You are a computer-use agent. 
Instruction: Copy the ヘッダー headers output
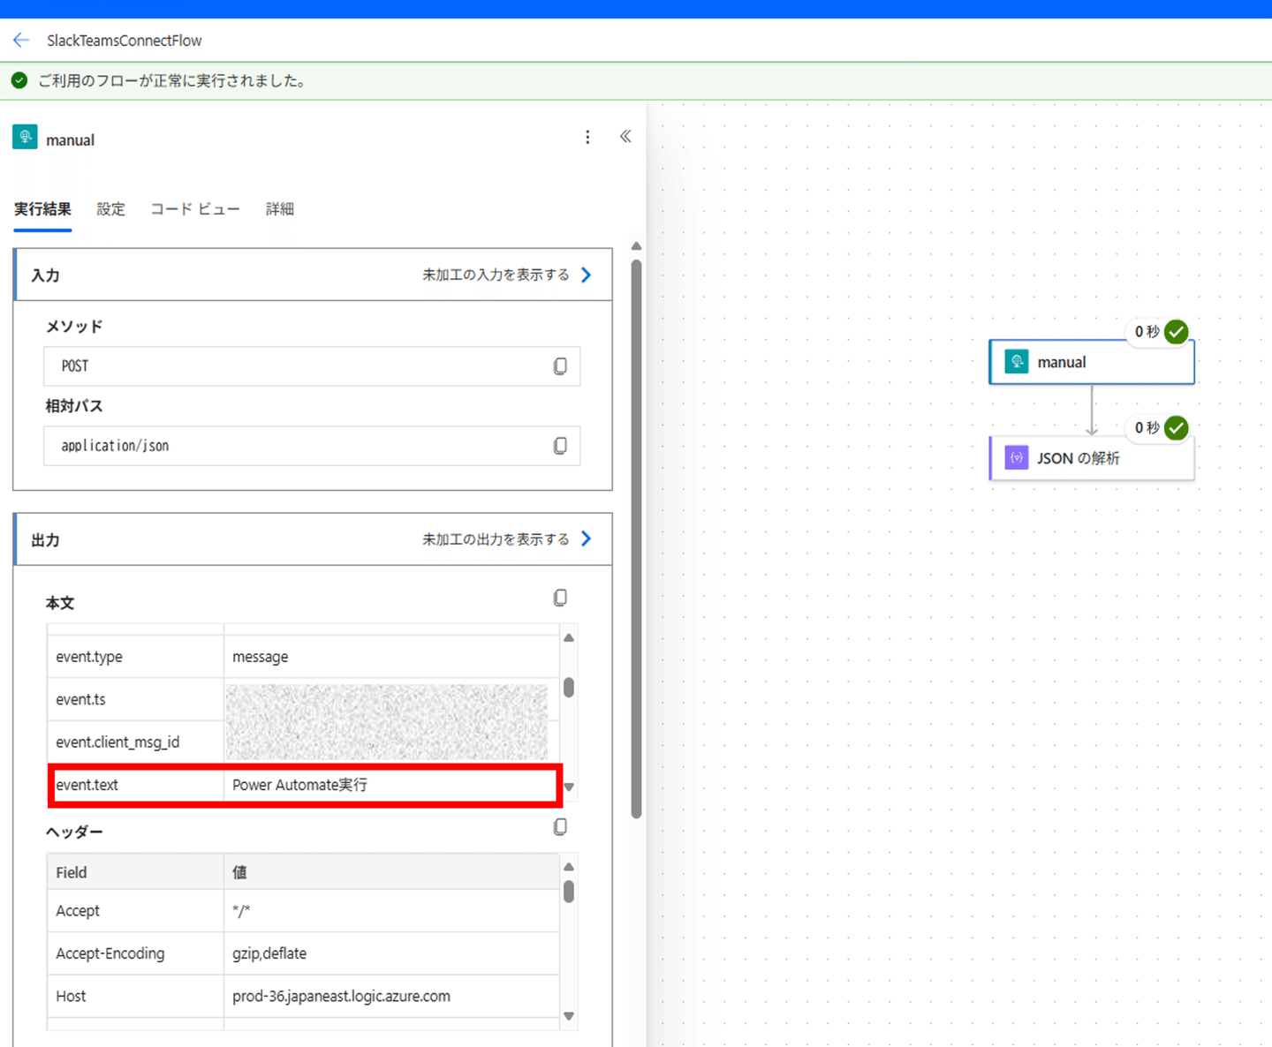click(x=560, y=827)
